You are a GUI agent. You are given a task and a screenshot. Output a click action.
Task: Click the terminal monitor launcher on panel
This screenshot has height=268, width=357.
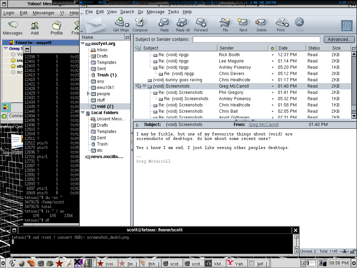[x=41, y=263]
